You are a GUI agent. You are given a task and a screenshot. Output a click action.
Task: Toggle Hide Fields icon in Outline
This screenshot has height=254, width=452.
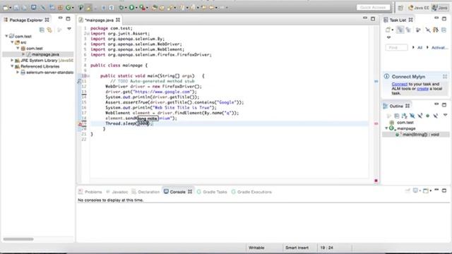pos(412,116)
